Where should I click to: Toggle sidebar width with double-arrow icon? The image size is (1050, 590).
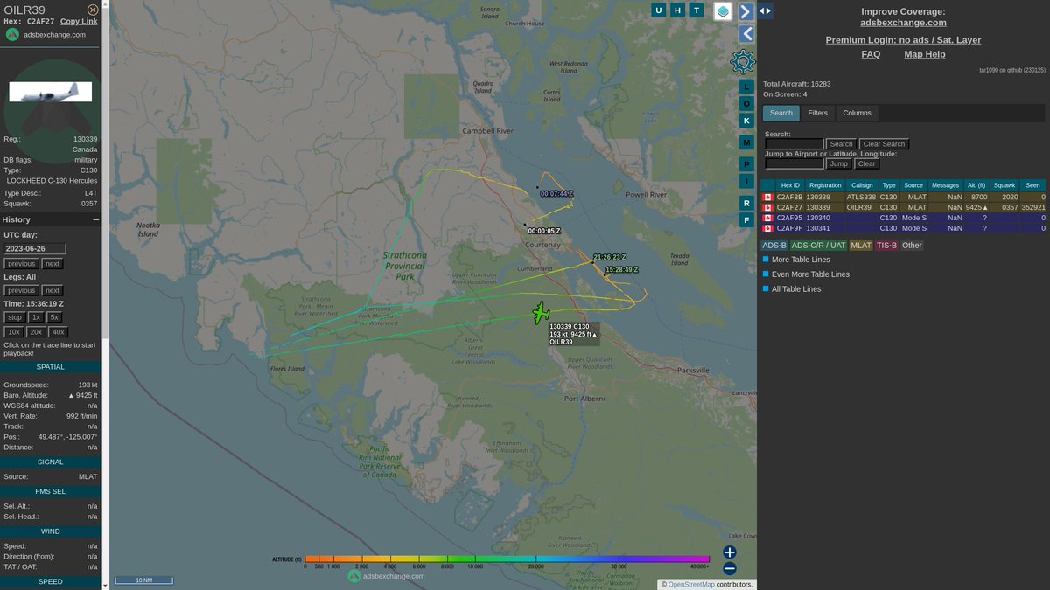click(x=766, y=10)
